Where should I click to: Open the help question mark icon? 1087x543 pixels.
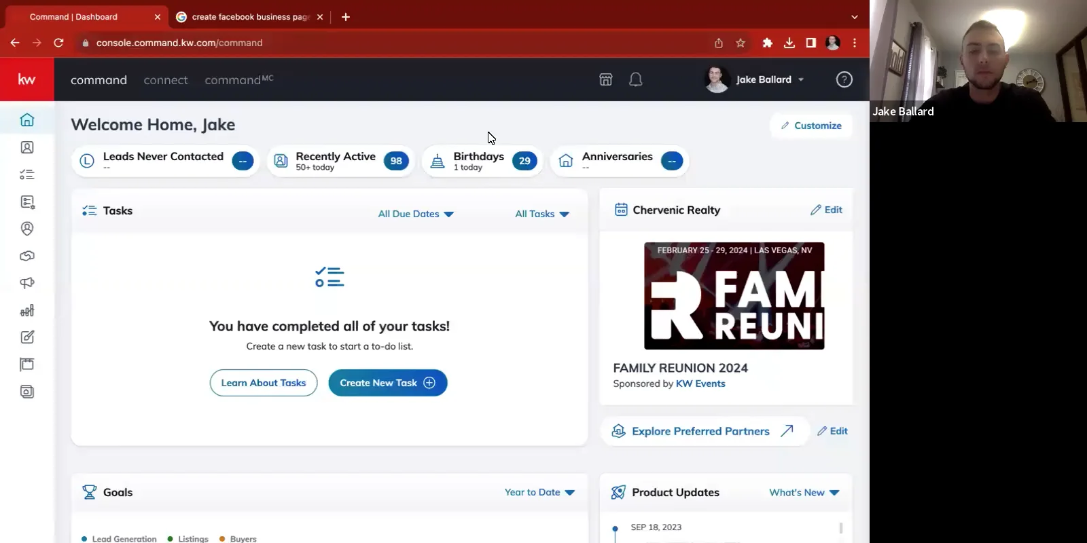tap(844, 79)
